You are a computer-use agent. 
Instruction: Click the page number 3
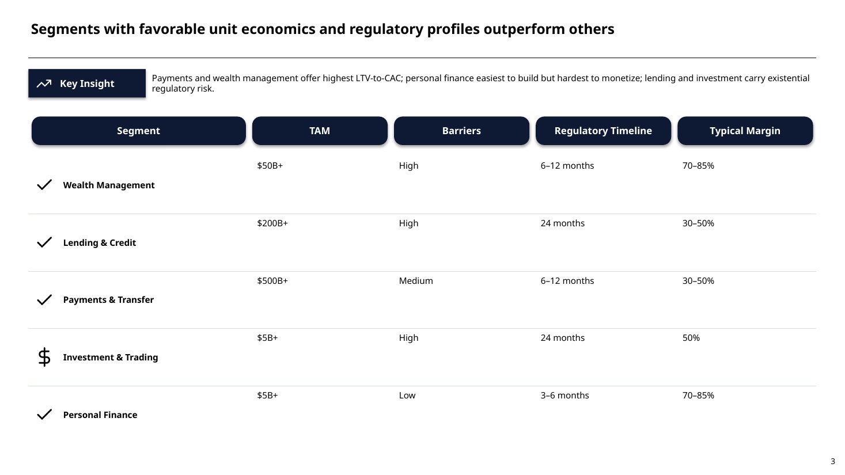click(x=832, y=461)
